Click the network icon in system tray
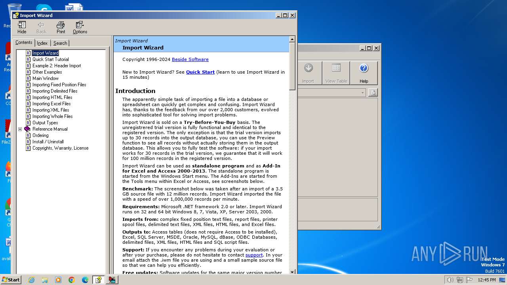Screen dimensions: 507x285 point(460,280)
